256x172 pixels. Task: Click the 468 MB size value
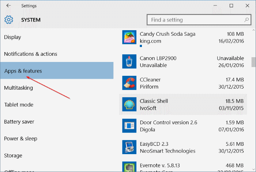[235, 165]
